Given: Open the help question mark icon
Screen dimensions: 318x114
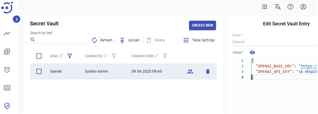Looking at the screenshot, I should [290, 7].
